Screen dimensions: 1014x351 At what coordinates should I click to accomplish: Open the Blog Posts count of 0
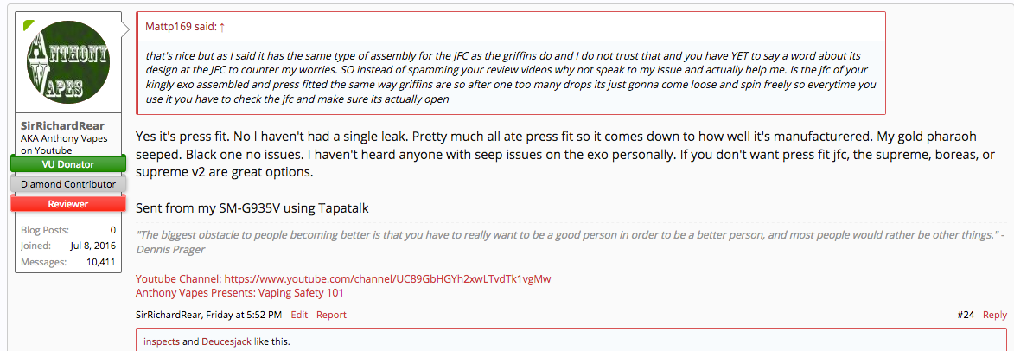[112, 230]
